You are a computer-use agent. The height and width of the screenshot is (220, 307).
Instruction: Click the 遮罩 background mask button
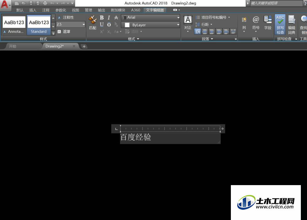click(64, 32)
